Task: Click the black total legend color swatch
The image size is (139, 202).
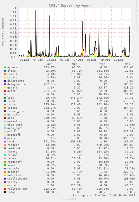Action: (x=5, y=192)
